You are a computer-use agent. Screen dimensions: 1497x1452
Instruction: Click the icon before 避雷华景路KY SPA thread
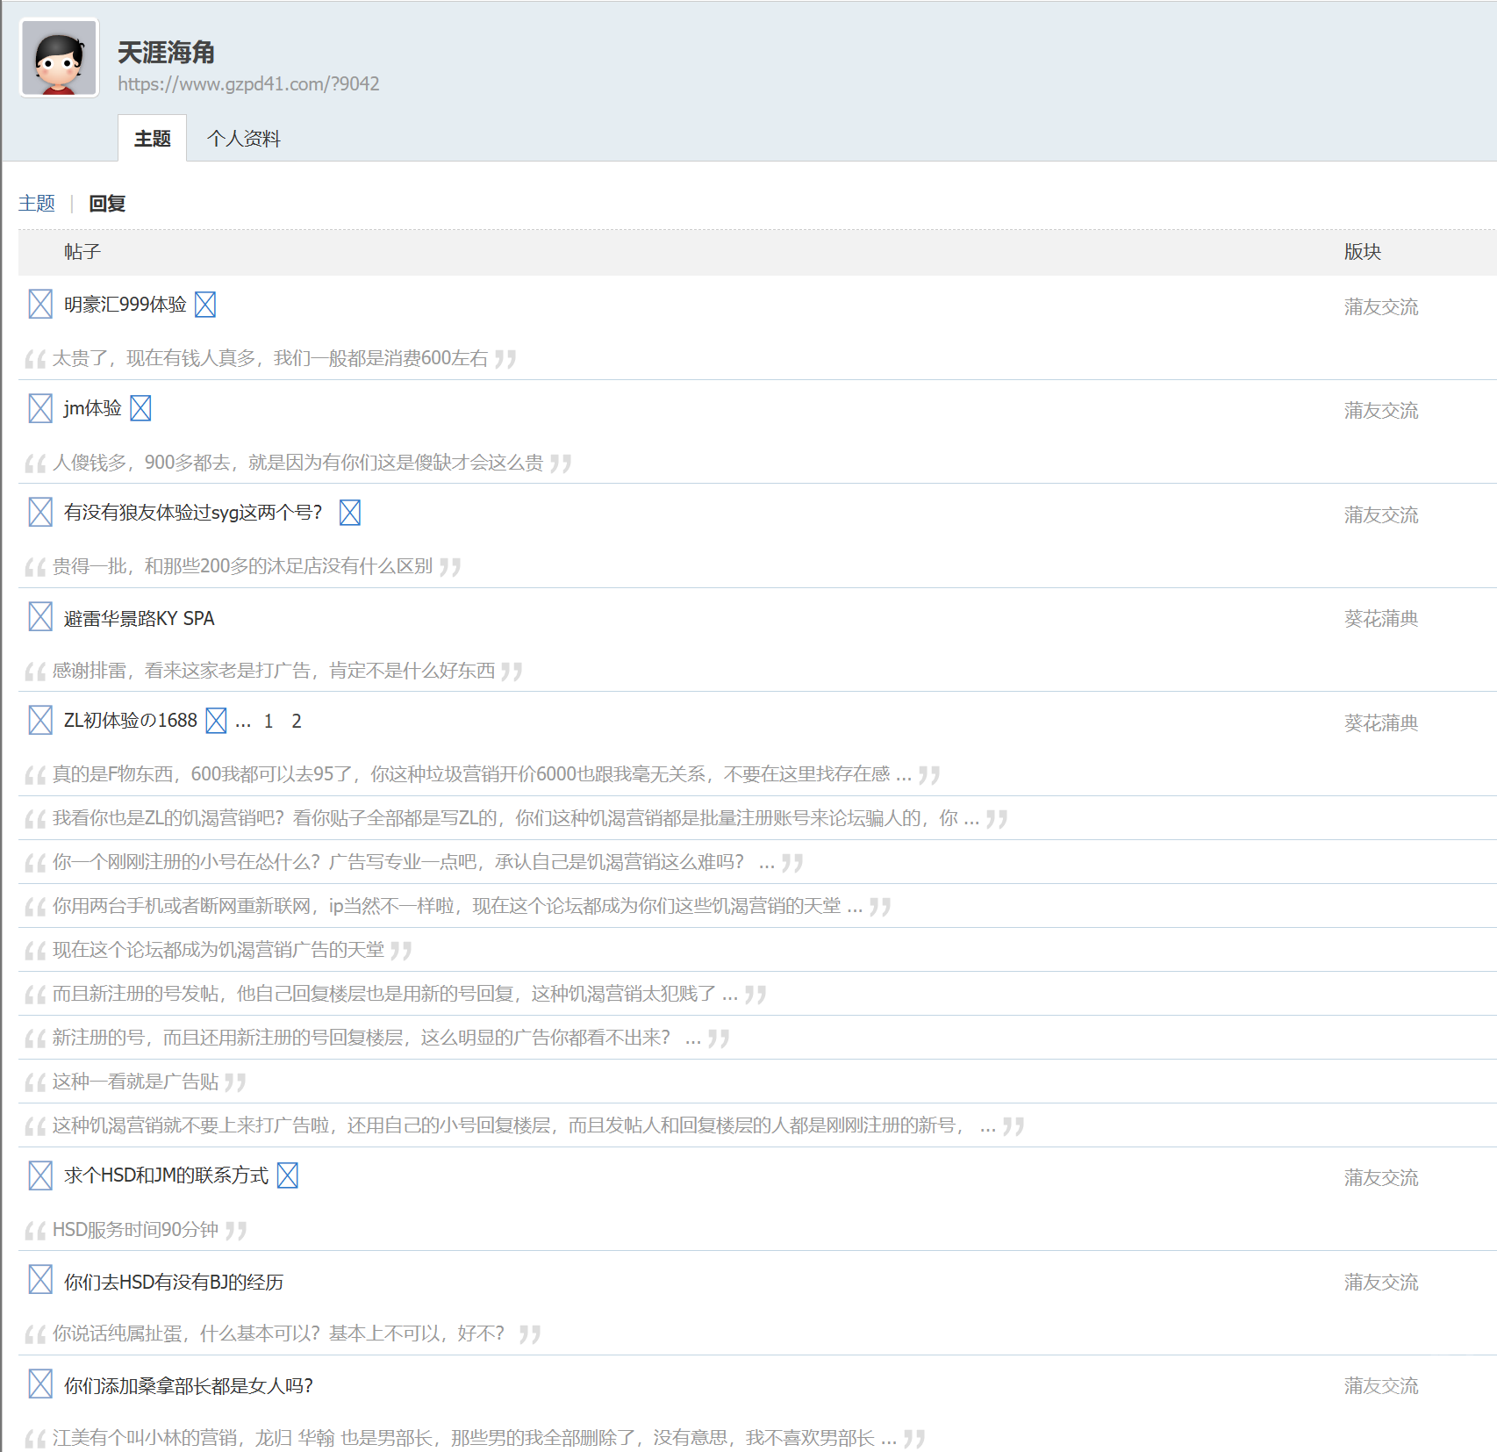click(39, 617)
